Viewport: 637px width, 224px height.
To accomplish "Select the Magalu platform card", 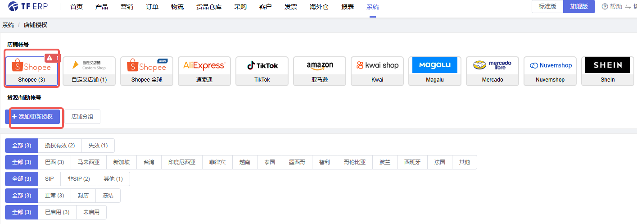I will click(435, 71).
